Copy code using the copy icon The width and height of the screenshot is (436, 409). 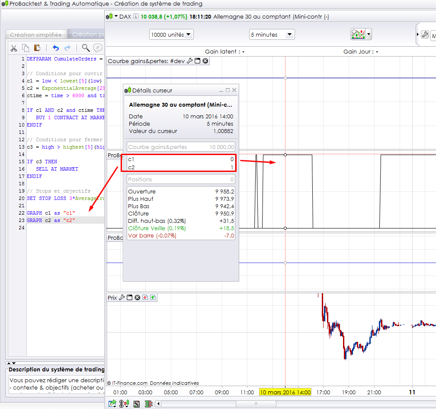click(25, 48)
